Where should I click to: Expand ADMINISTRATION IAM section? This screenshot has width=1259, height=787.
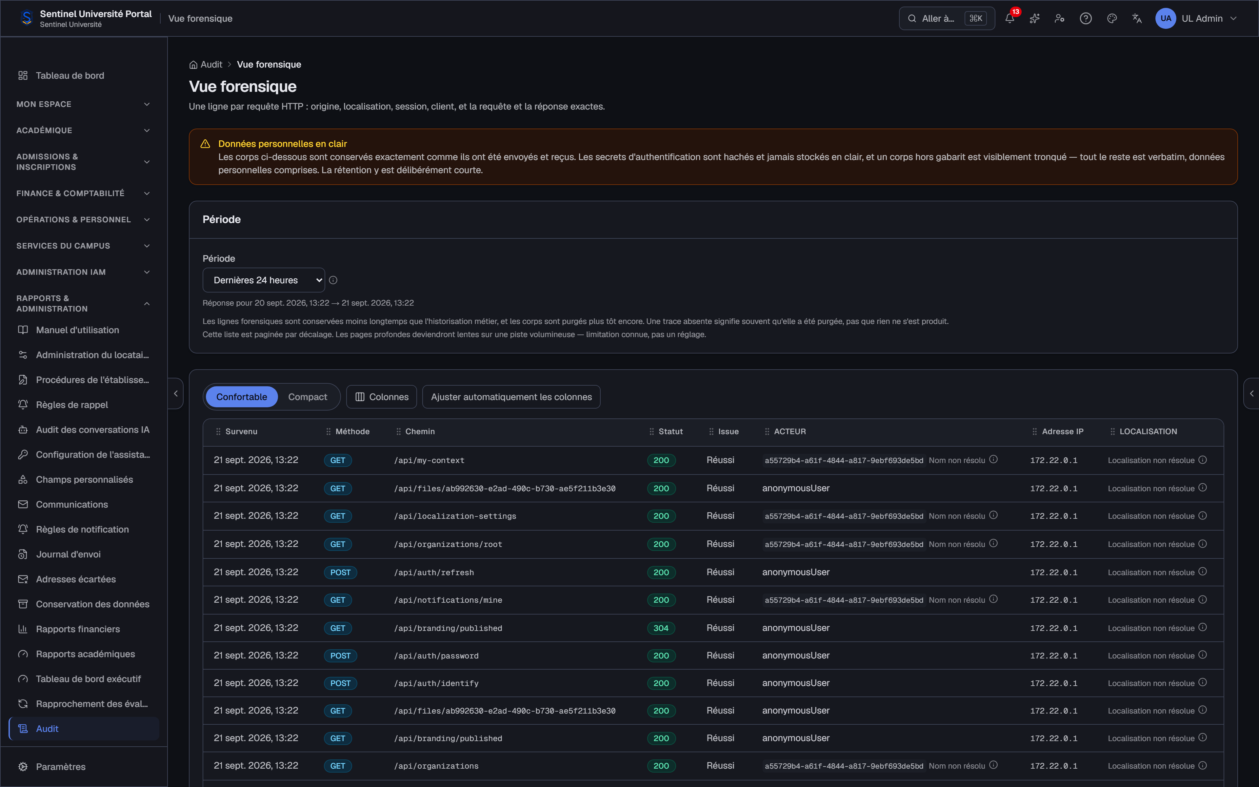[x=83, y=272]
